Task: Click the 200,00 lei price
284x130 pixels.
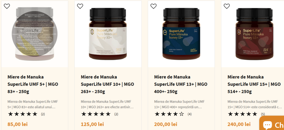Action: [166, 124]
